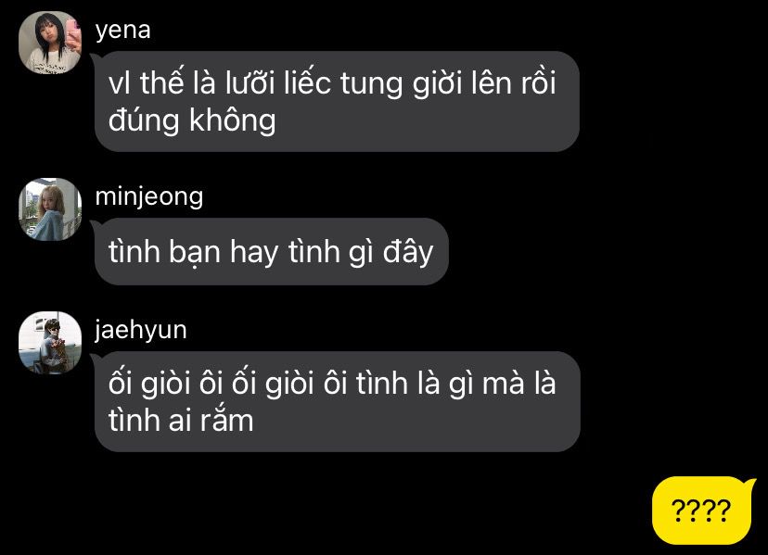This screenshot has width=768, height=555.
Task: Select the username minjeong
Action: click(x=149, y=197)
